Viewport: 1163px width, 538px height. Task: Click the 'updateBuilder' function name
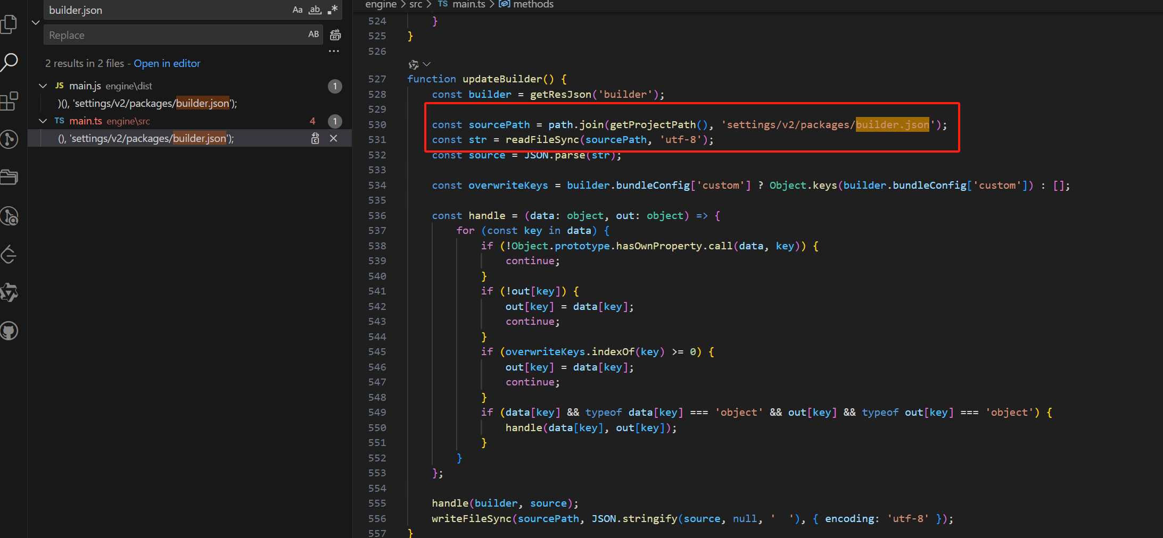coord(502,79)
